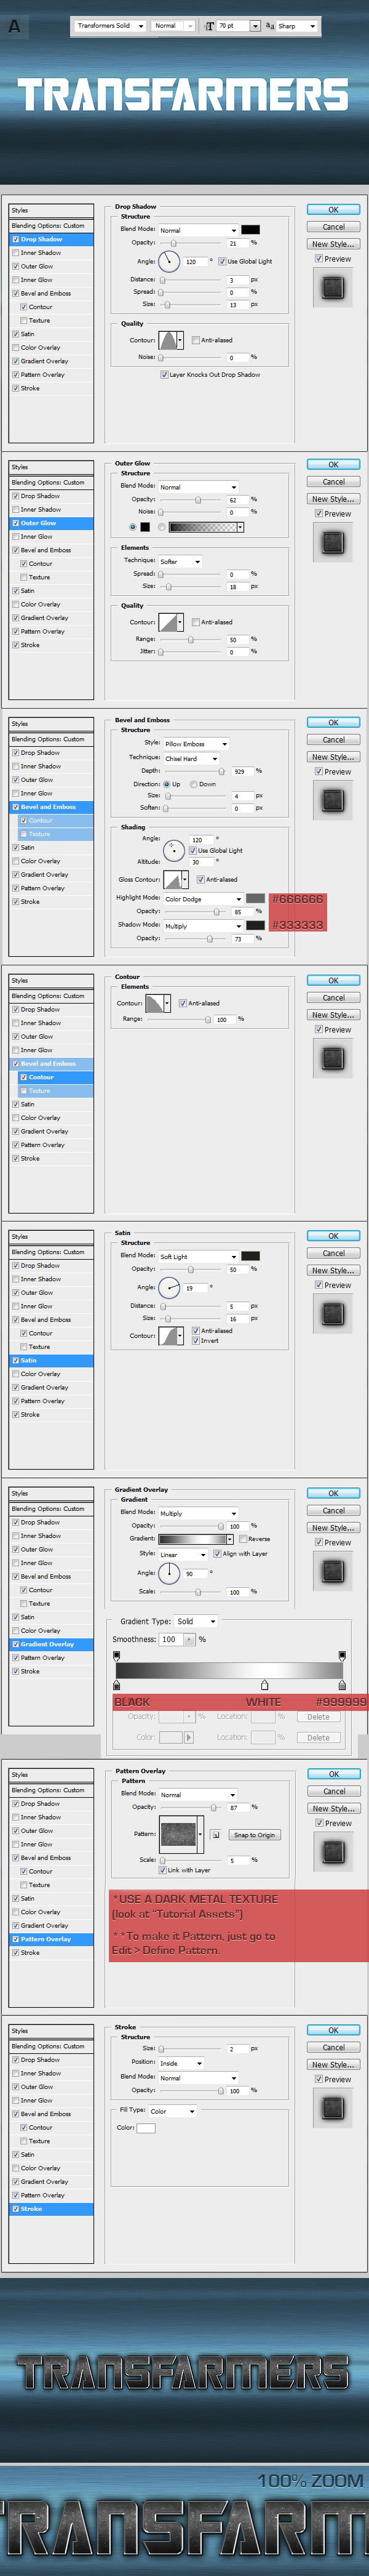369x2576 pixels.
Task: Disable Layer Knocks Out Drop Shadow checkbox
Action: coord(164,375)
